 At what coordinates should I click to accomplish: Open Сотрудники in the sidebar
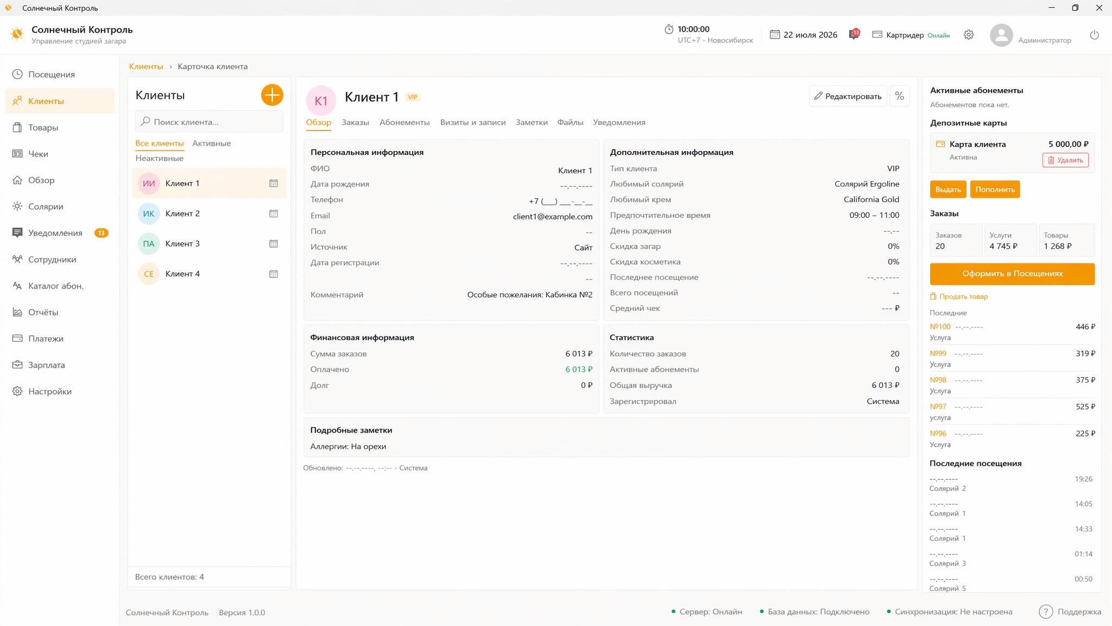[60, 259]
